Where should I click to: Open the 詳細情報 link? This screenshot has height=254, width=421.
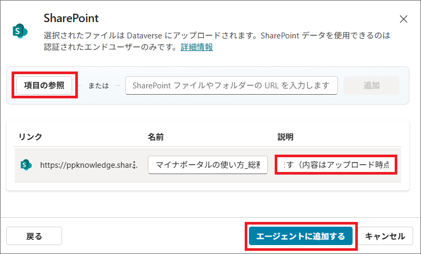coord(197,47)
